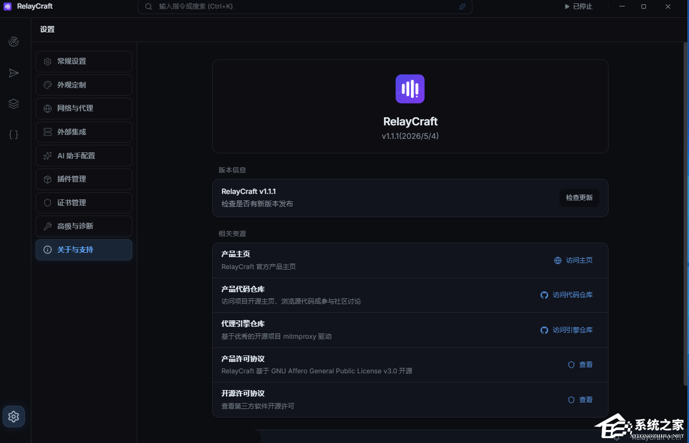Click 查看 for 产品许可协议

pyautogui.click(x=580, y=365)
